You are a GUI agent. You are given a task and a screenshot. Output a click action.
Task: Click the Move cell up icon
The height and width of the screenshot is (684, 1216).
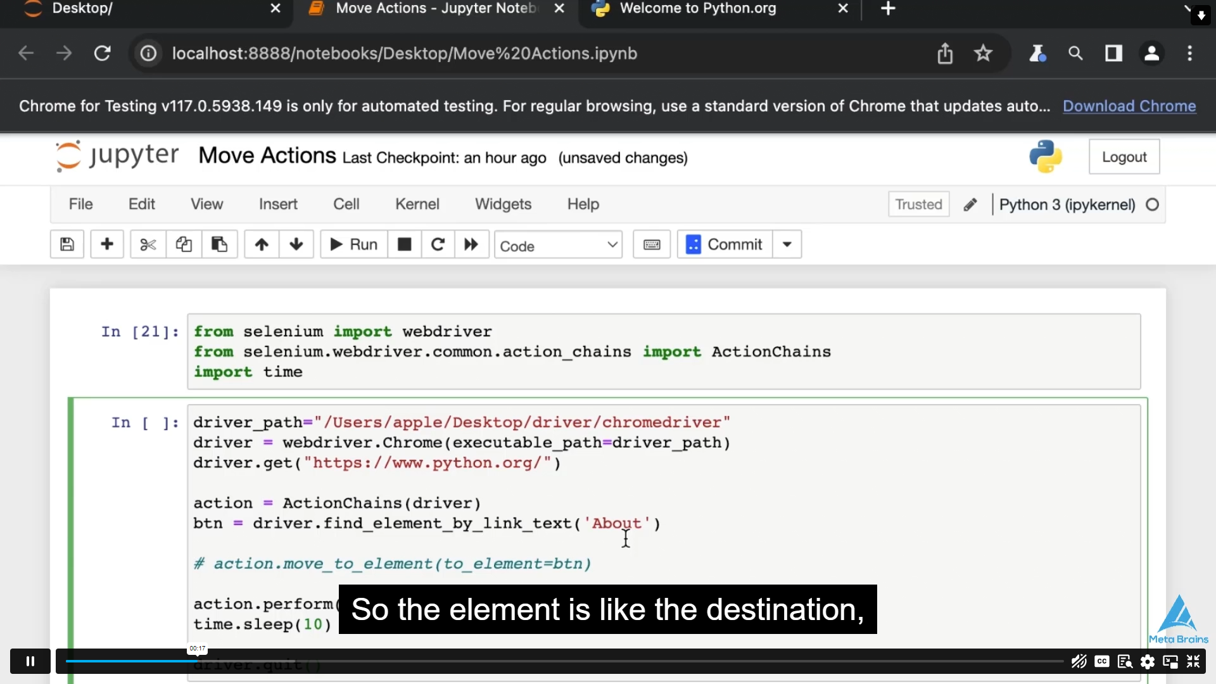tap(260, 244)
